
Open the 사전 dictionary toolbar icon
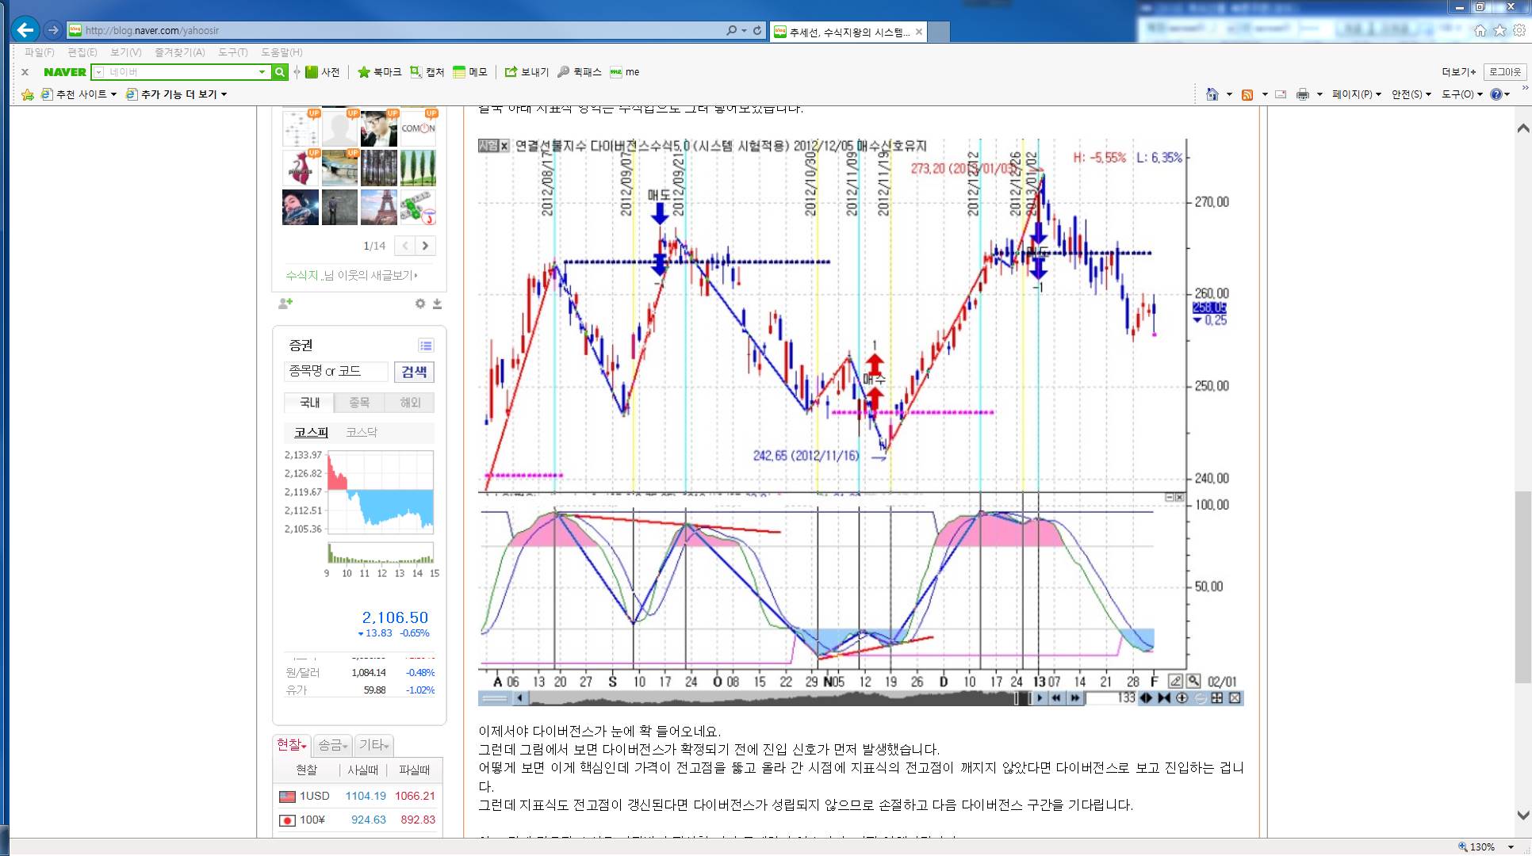pos(322,72)
